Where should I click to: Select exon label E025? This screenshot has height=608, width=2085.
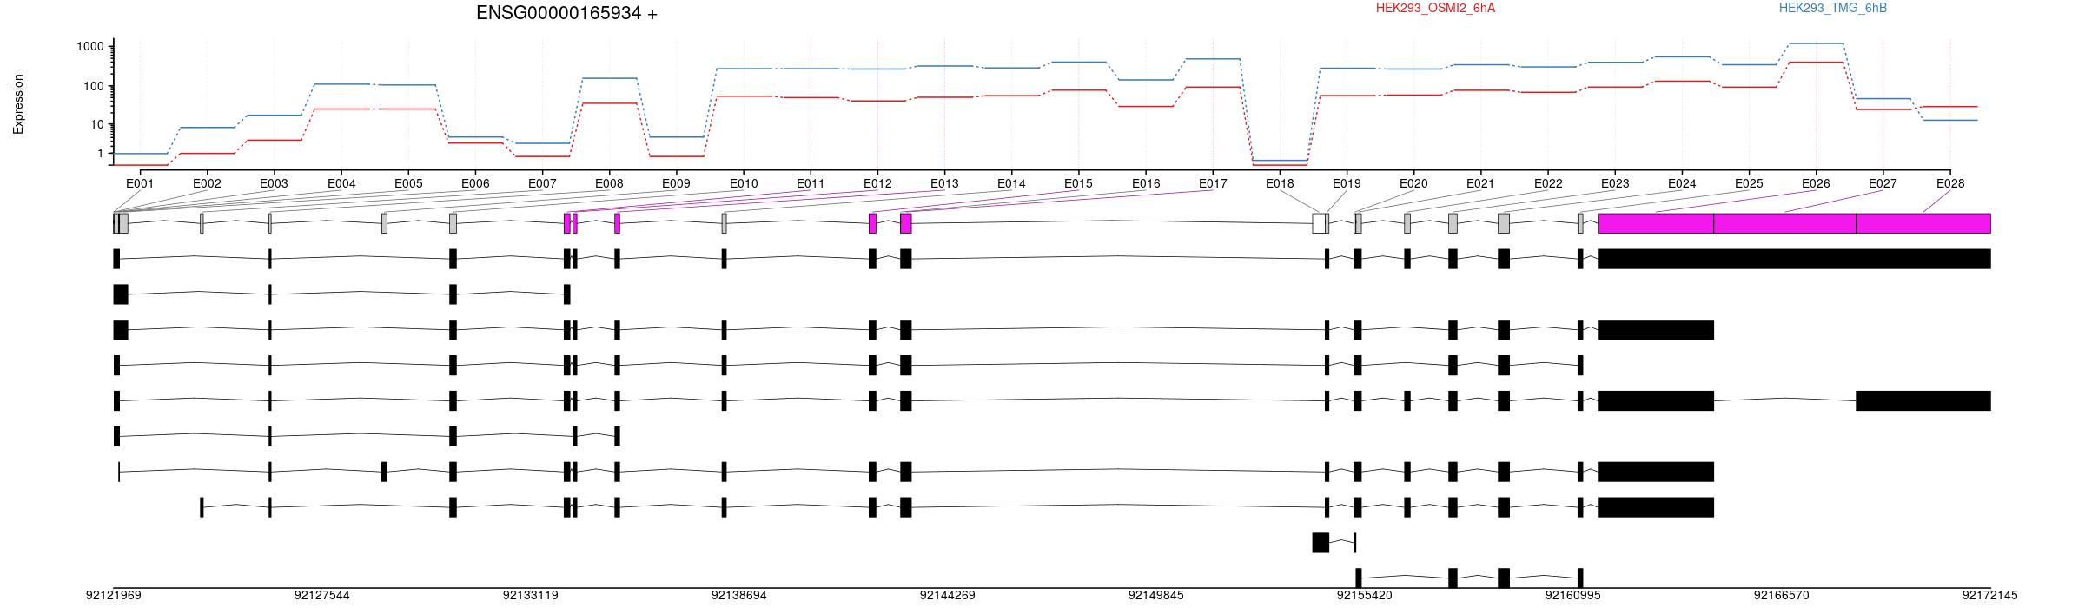(1749, 183)
